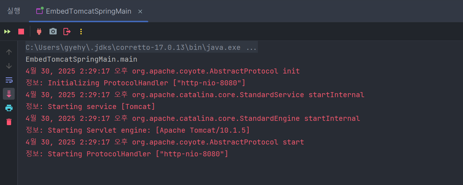Open the more actions three-dot menu
Screen dimensions: 463x185
tap(81, 32)
